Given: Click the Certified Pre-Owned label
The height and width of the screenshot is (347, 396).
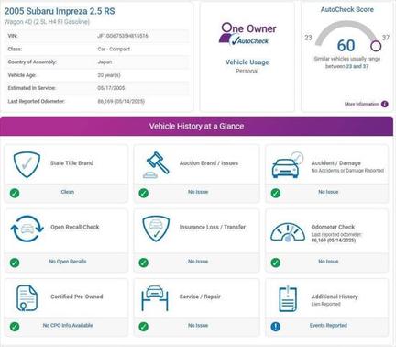Looking at the screenshot, I should [77, 297].
